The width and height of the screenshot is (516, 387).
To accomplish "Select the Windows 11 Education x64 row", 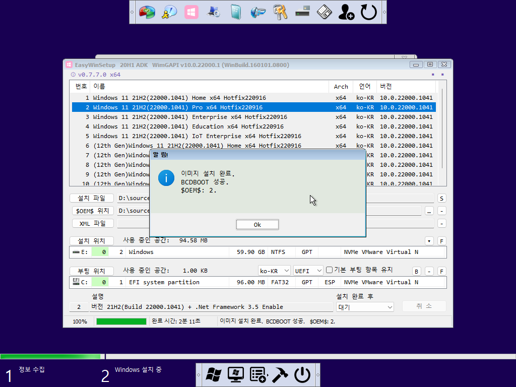I will point(254,126).
